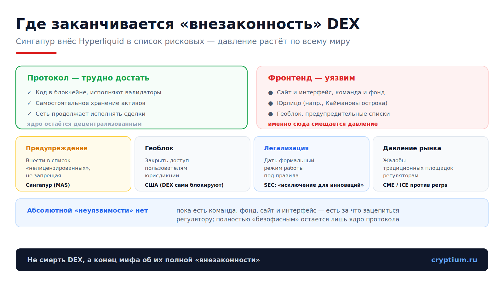
Task: Click bullet dot beside «Геоблок, предупредительные списки»
Action: tap(271, 114)
